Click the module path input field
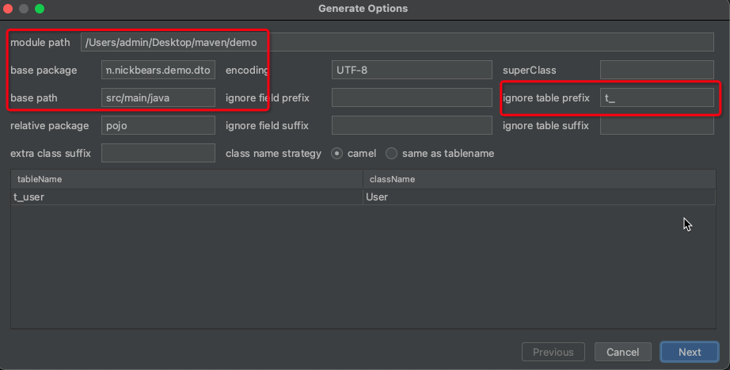Screen dimensions: 730x370 click(397, 42)
